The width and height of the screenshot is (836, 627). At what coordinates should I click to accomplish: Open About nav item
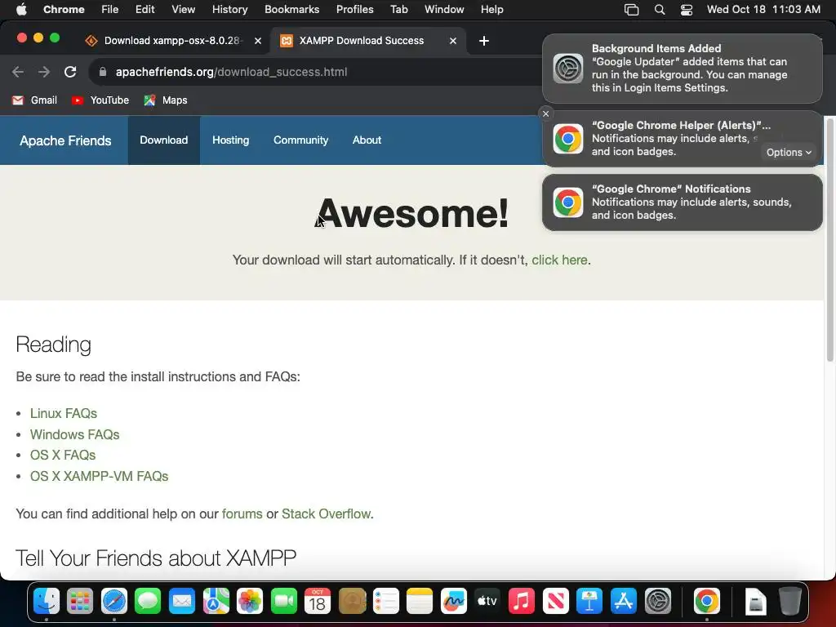click(367, 140)
